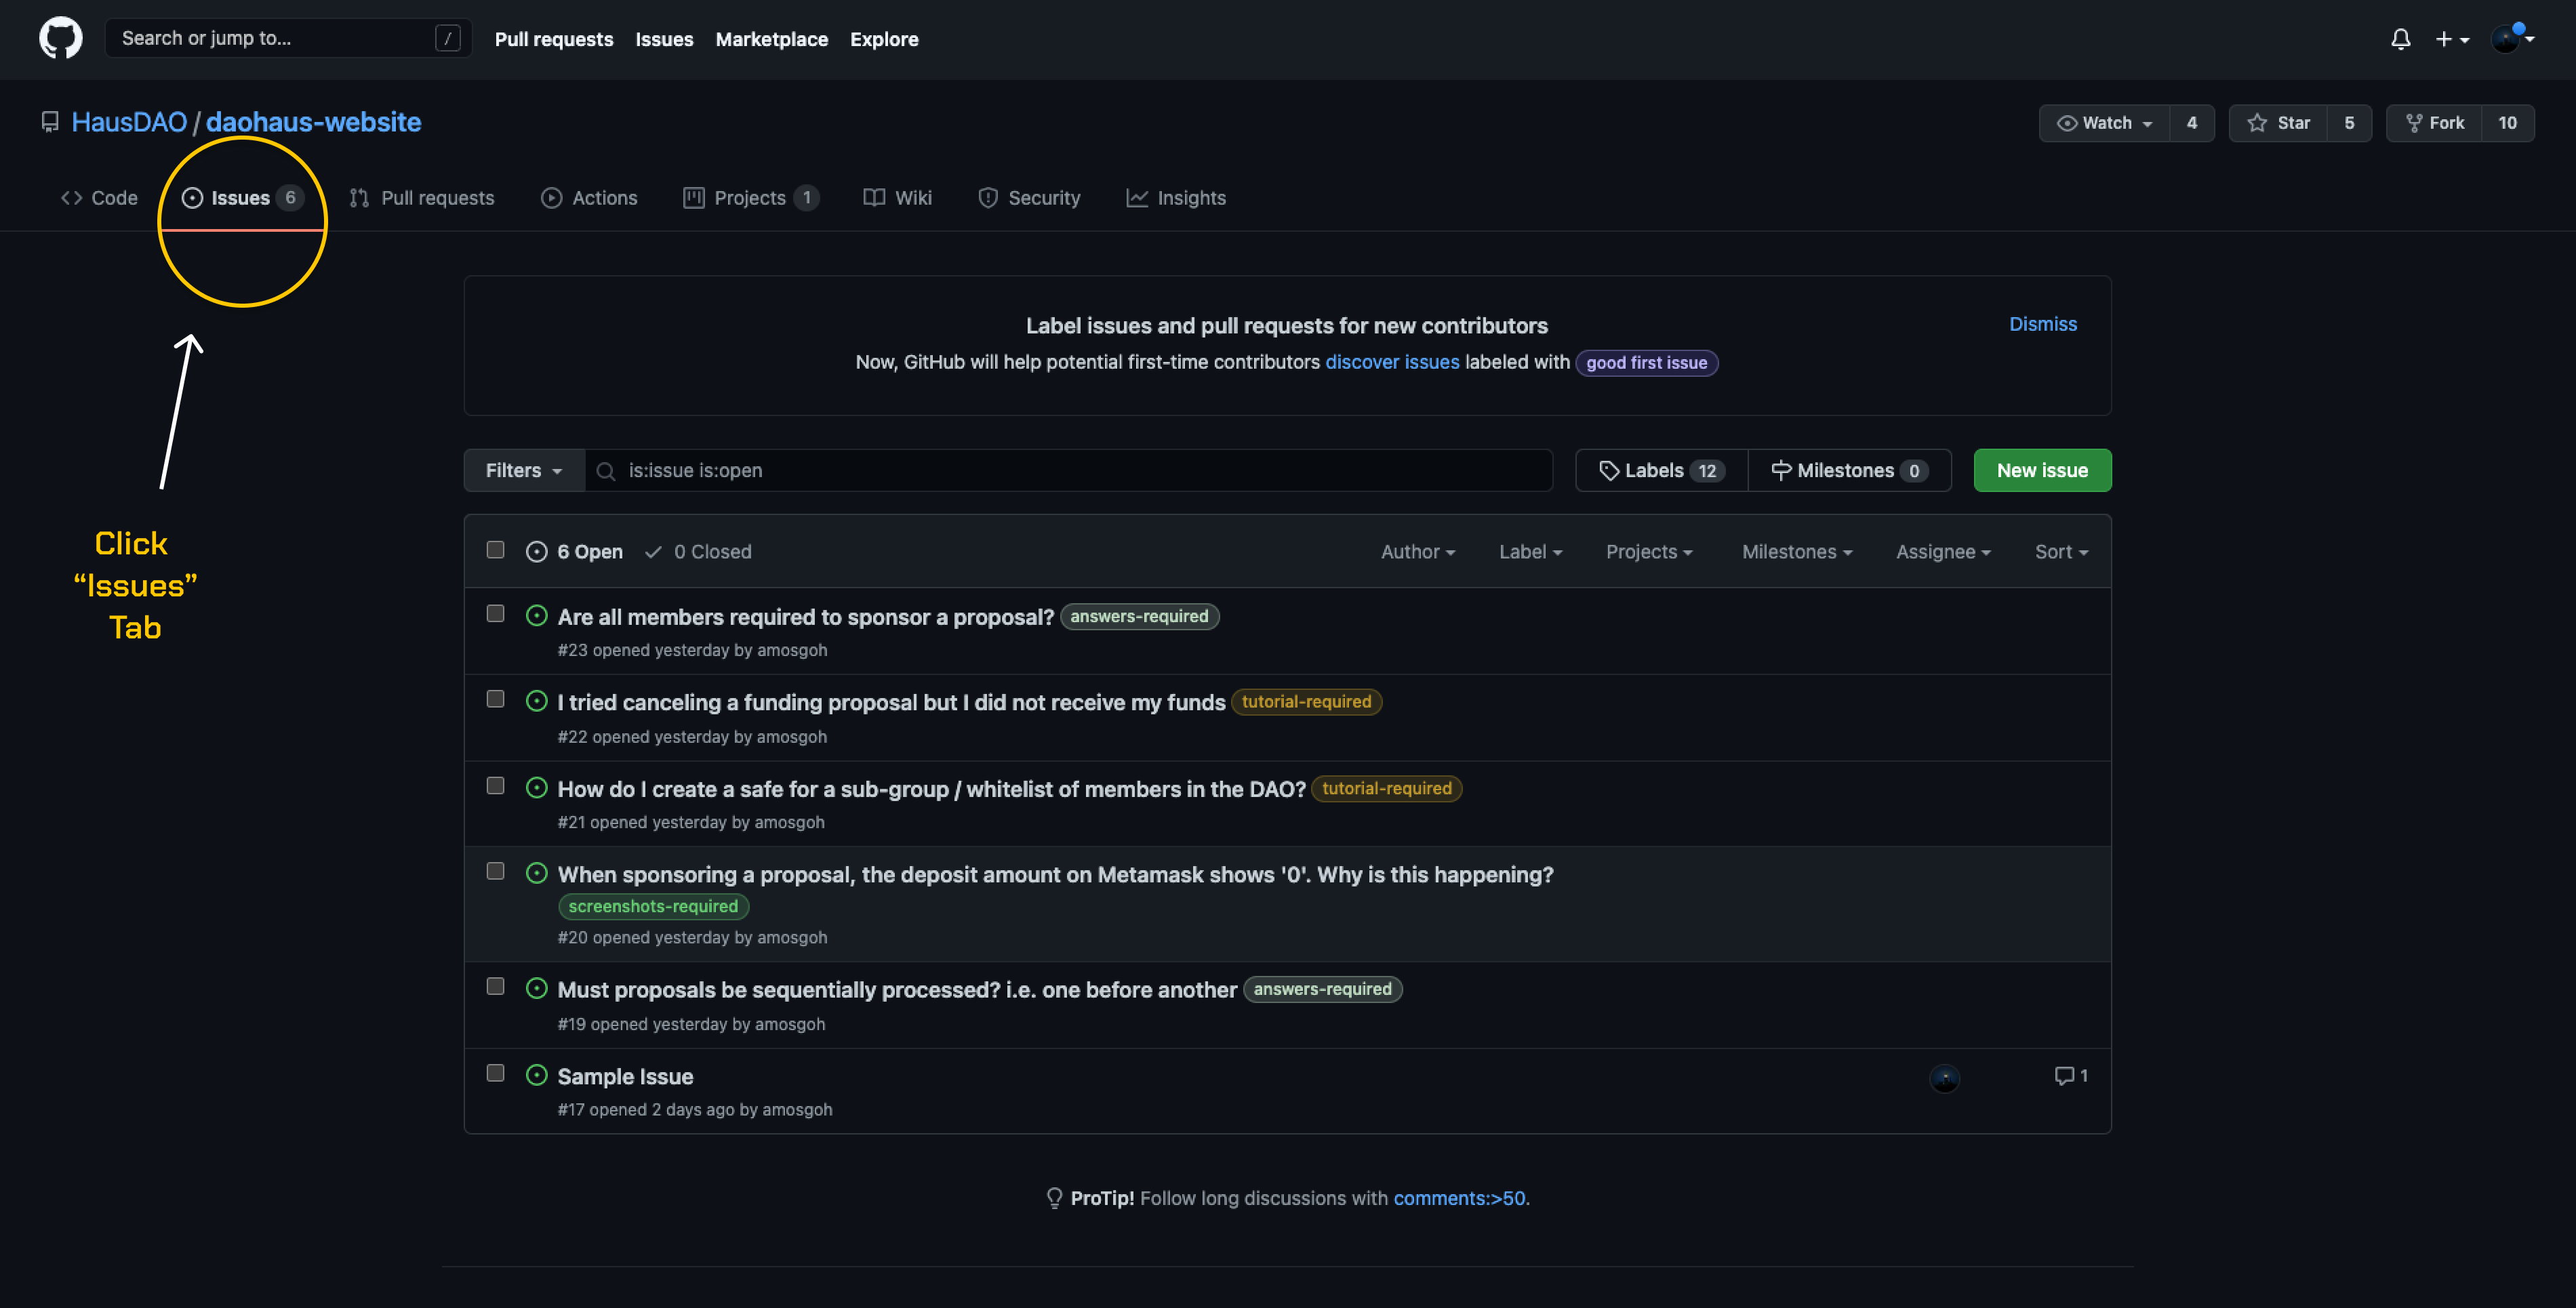The height and width of the screenshot is (1308, 2576).
Task: Toggle the select-all issues checkbox
Action: point(495,550)
